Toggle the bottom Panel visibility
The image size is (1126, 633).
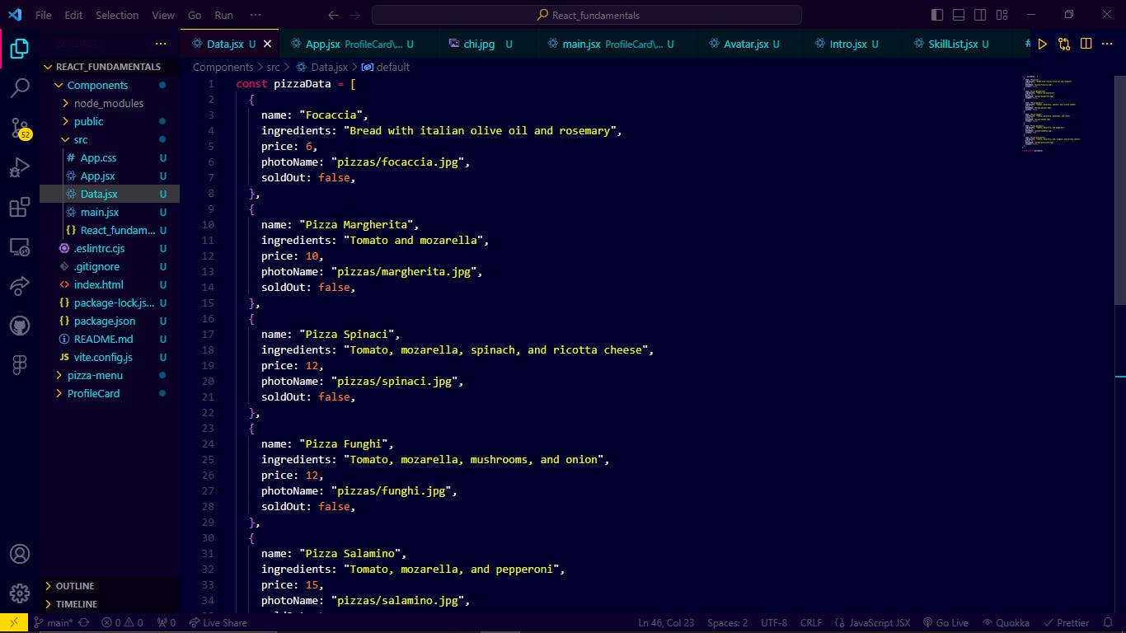959,15
